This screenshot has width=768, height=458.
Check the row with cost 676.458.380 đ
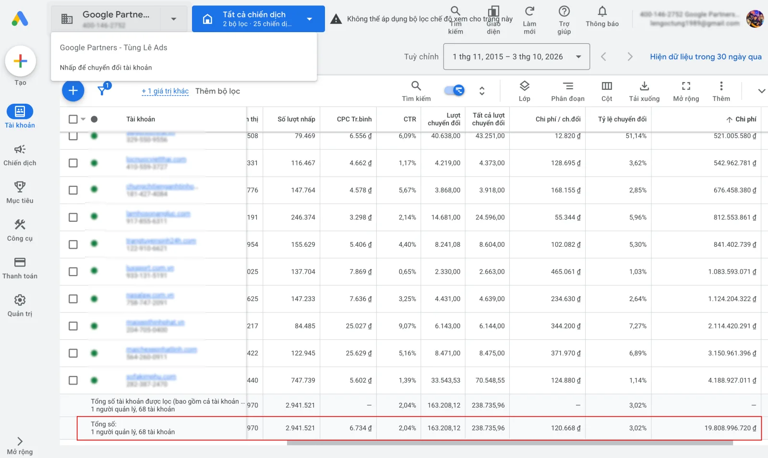[x=73, y=190]
